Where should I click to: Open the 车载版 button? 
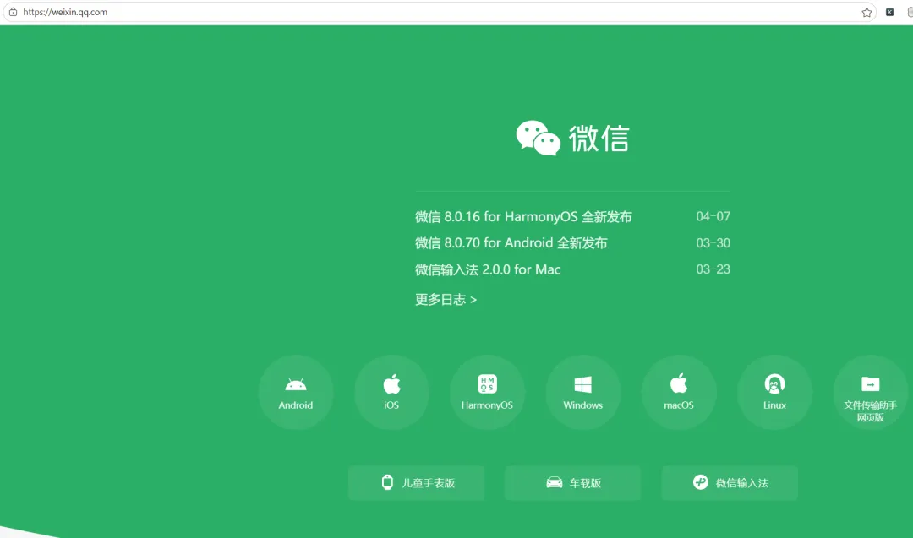tap(573, 483)
